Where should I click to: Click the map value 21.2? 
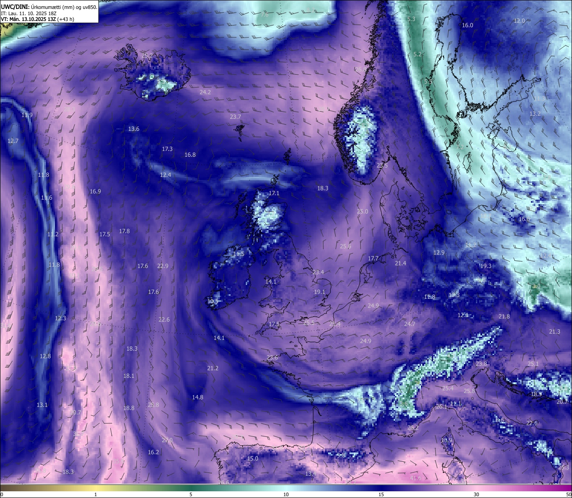point(213,368)
